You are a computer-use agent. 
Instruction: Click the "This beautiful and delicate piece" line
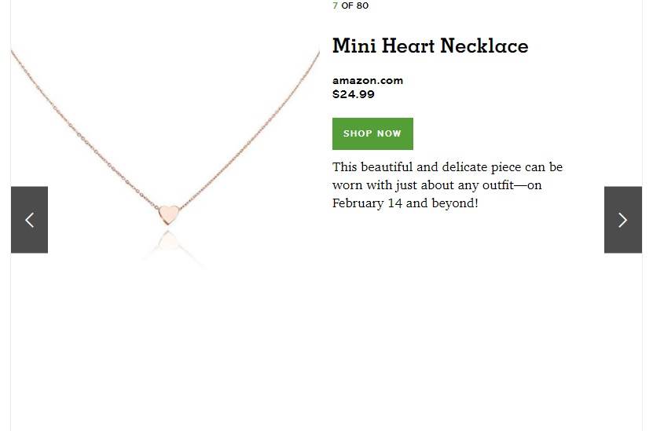(447, 166)
